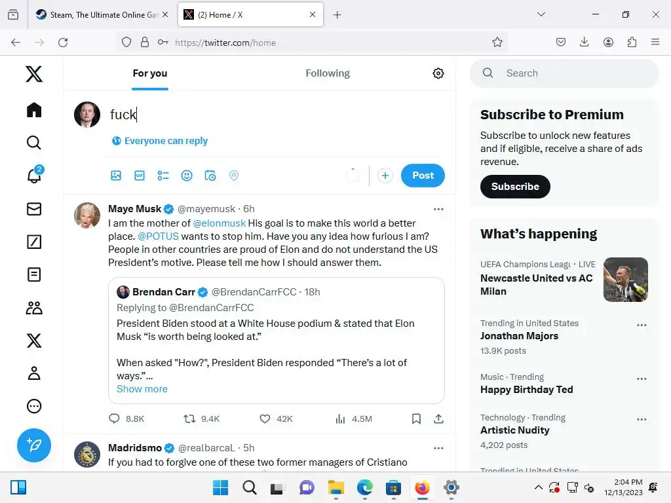Open More circle-dots icon in sidebar
The height and width of the screenshot is (503, 671).
[x=34, y=406]
